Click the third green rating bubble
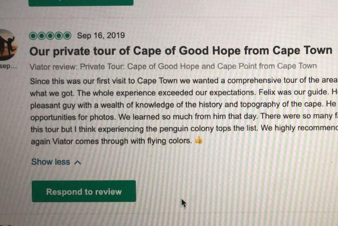 [x=50, y=36]
